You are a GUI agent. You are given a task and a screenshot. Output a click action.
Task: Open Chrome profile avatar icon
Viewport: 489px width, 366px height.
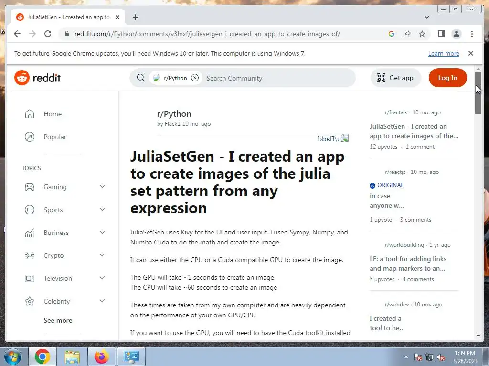456,34
